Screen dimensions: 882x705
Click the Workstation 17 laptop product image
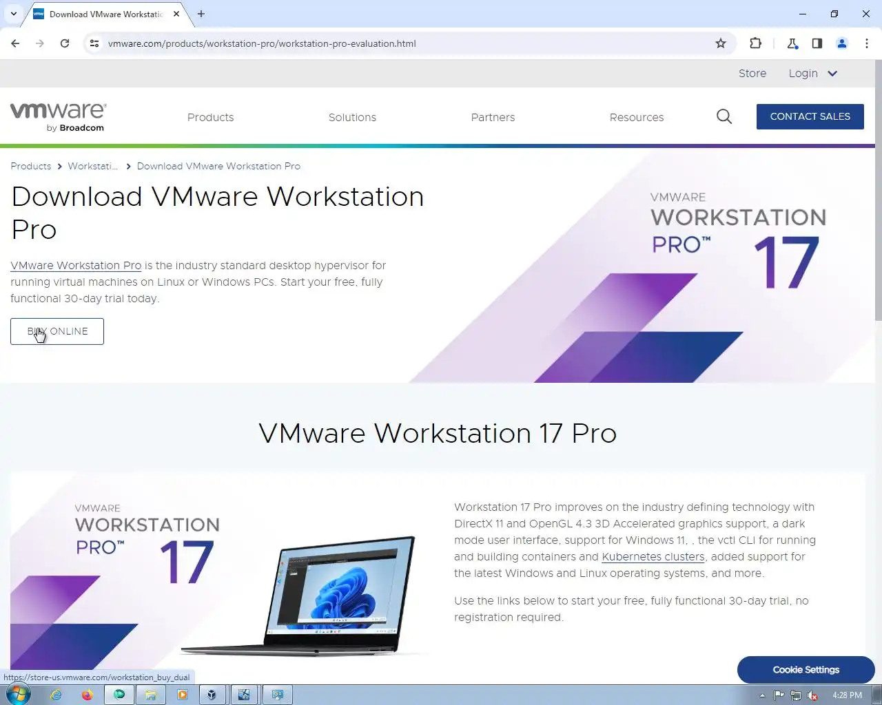click(220, 571)
